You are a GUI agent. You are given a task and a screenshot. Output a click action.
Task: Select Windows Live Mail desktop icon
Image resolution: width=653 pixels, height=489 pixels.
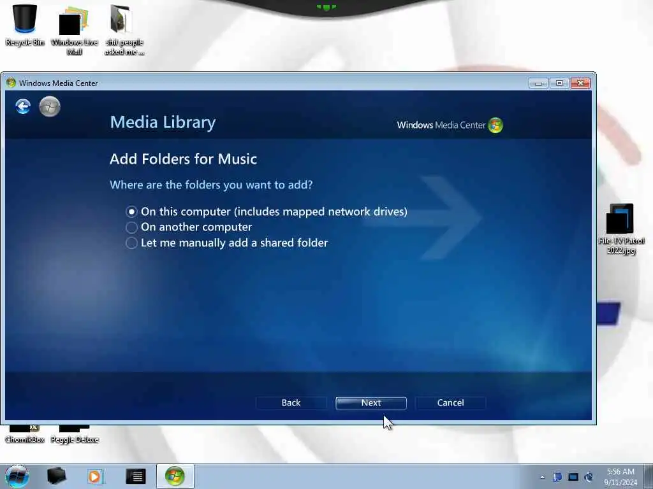click(x=74, y=30)
